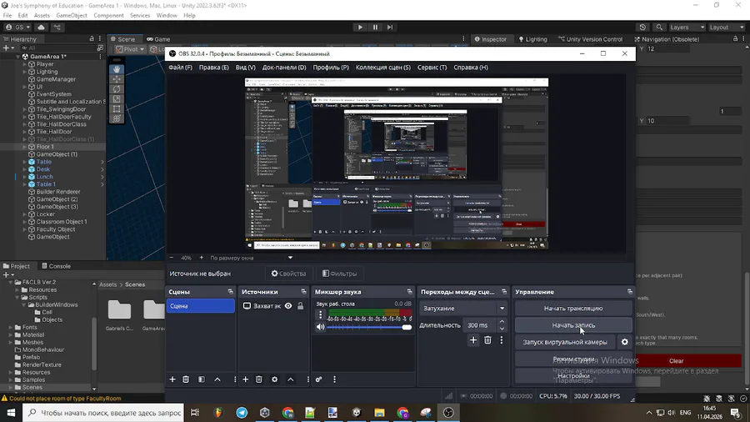Open the OBS preview scaling dropdown

(252, 258)
